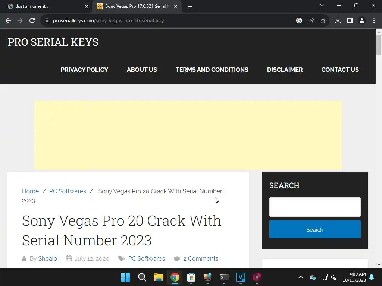Screen dimensions: 382x286
Task: Open the notification bell icon
Action: click(x=372, y=277)
